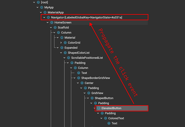Collapse the ShapeBorderGridView node
This screenshot has height=127, width=185.
75,78
